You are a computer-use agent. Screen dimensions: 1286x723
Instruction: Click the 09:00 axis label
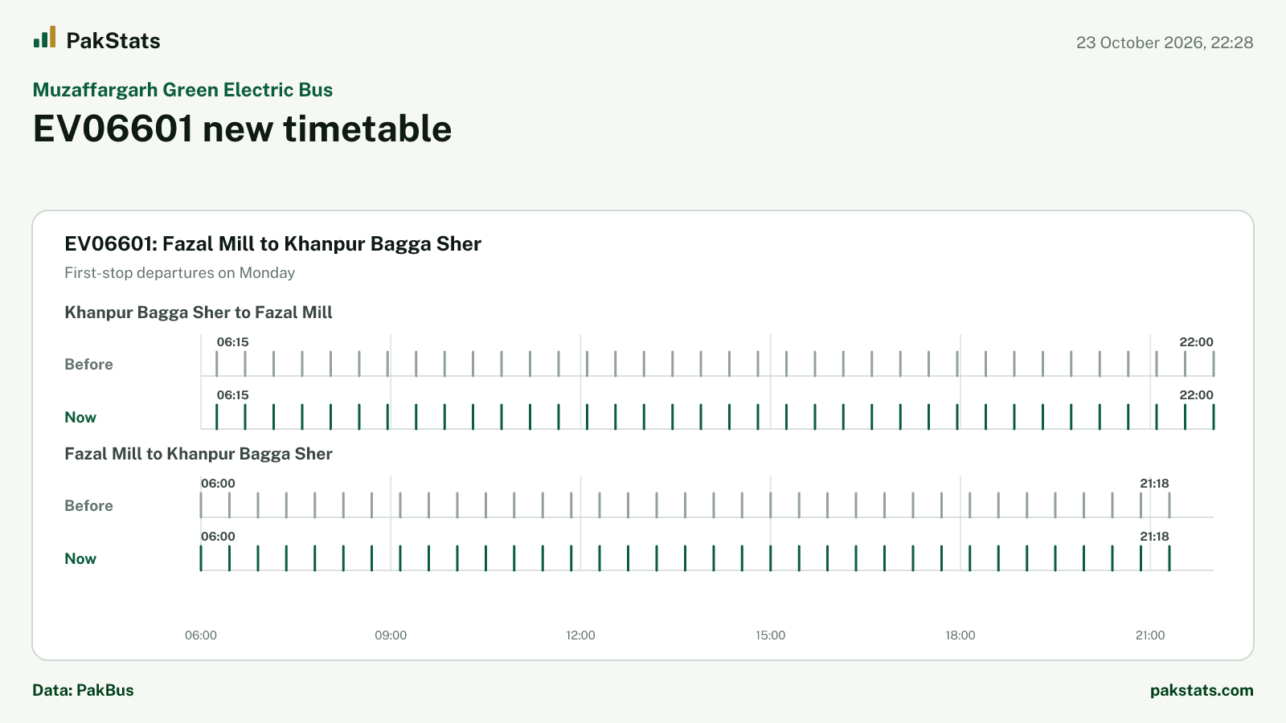(391, 635)
